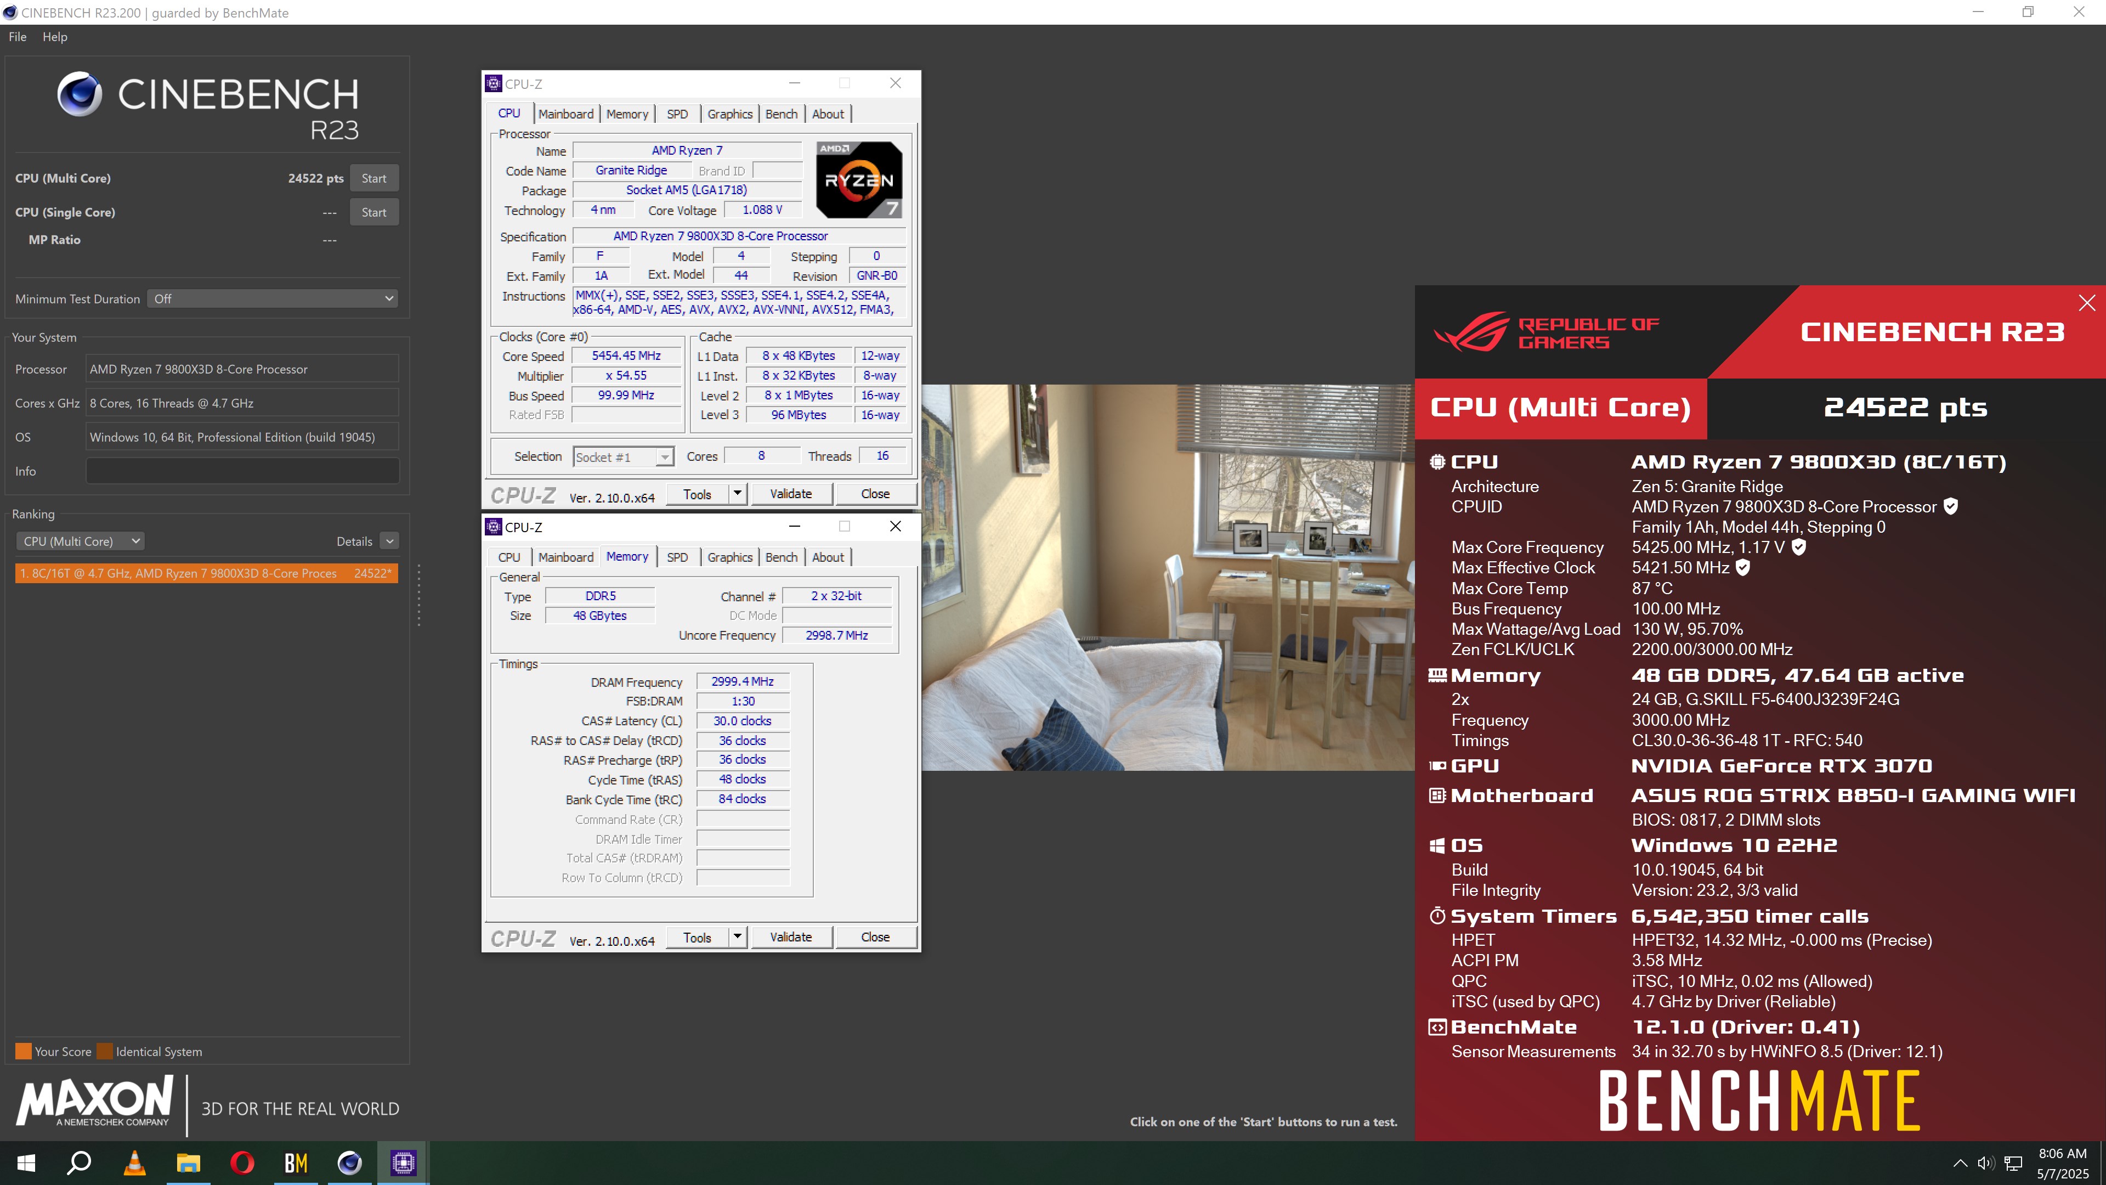Viewport: 2106px width, 1185px height.
Task: Click the AMD Ryzen 7 logo badge
Action: tap(859, 180)
